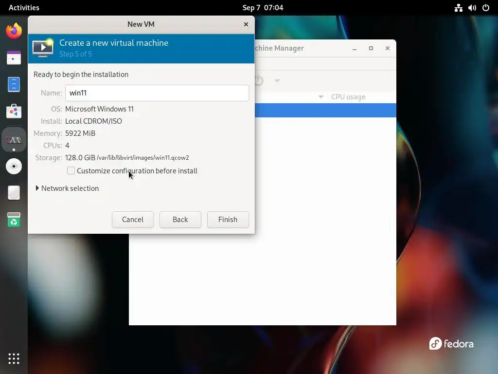
Task: Enable Customize configuration before install
Action: pos(71,170)
